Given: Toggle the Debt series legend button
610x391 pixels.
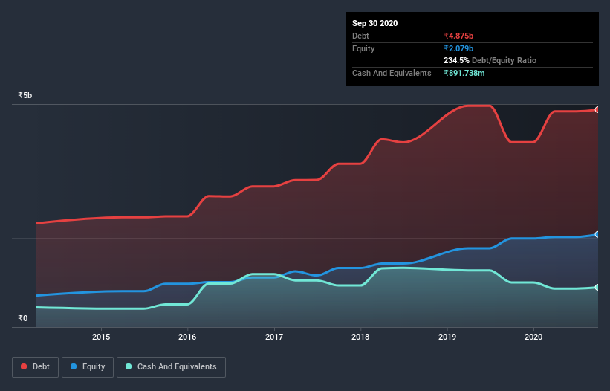Looking at the screenshot, I should click(x=35, y=367).
